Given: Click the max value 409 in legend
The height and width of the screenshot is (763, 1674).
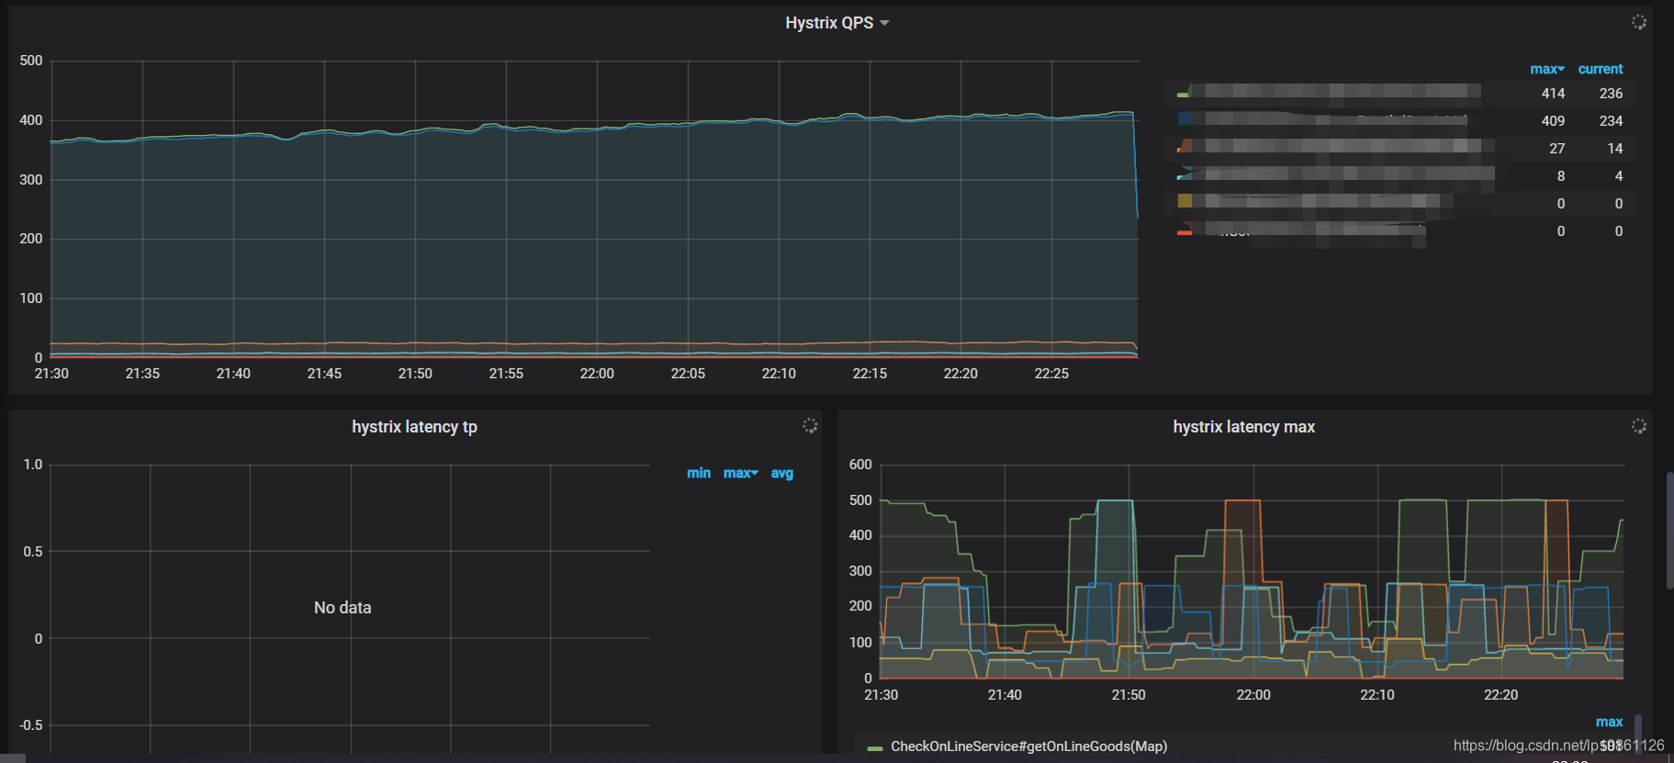Looking at the screenshot, I should click(x=1553, y=121).
